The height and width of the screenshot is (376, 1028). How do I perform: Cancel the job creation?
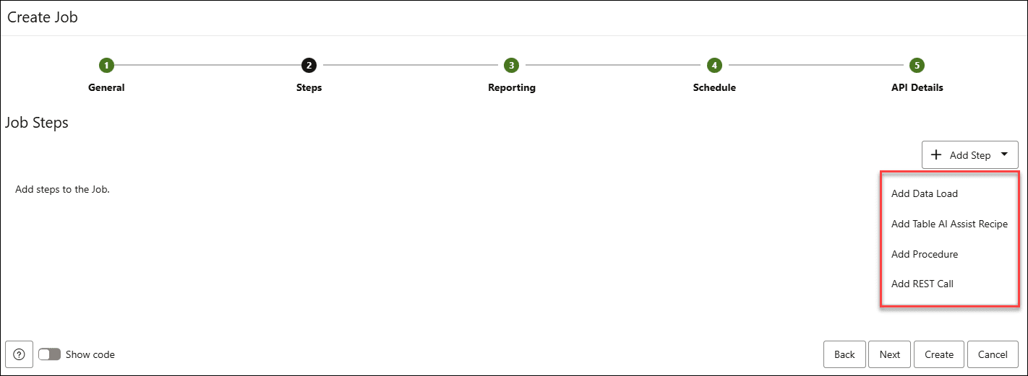pyautogui.click(x=993, y=354)
